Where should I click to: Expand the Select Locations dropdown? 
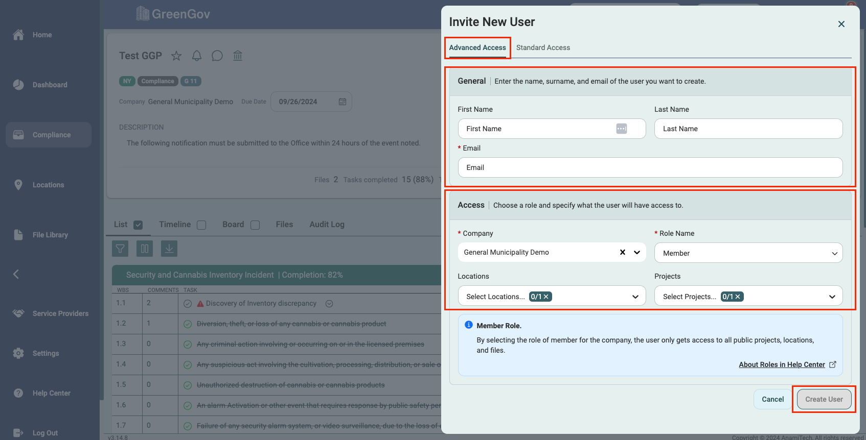635,297
